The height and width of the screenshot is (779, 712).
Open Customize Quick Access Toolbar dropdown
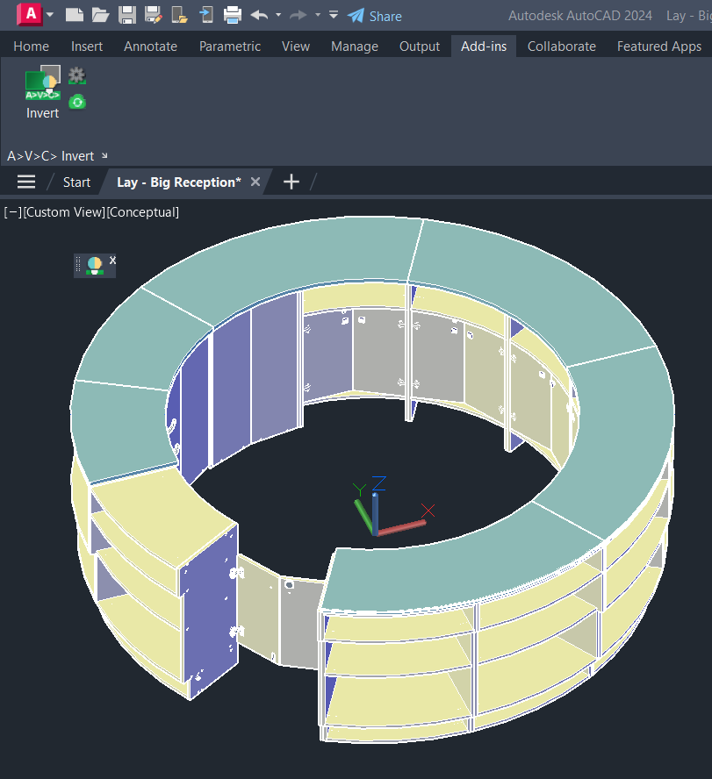pos(334,15)
